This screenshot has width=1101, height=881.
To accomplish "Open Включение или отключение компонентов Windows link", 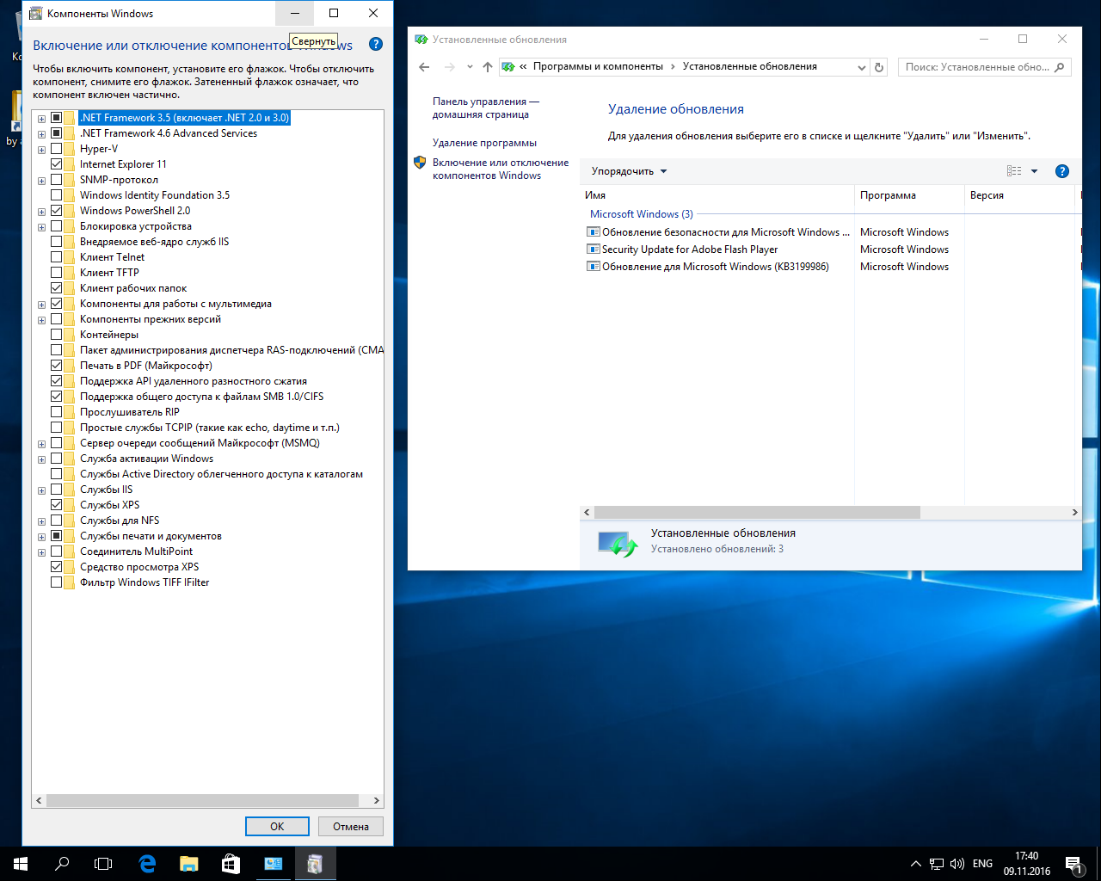I will click(x=501, y=169).
